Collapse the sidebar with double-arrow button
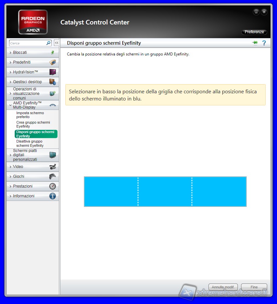Screen dimensions: 277x304 tap(57, 43)
